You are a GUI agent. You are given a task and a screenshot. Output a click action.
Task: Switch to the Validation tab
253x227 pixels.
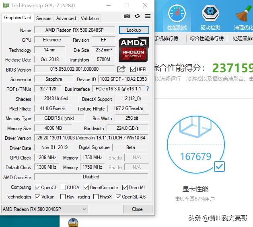click(90, 18)
